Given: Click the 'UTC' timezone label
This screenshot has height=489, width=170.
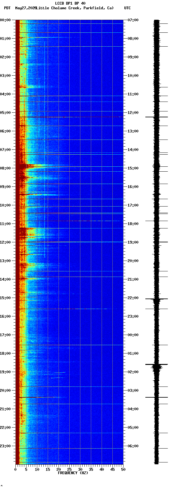Looking at the screenshot, I should coord(127,8).
